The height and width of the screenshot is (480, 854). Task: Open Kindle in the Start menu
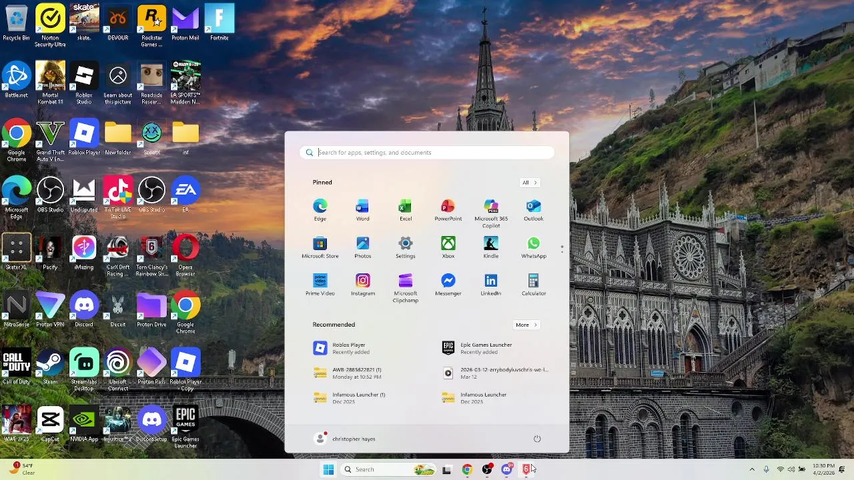[490, 247]
